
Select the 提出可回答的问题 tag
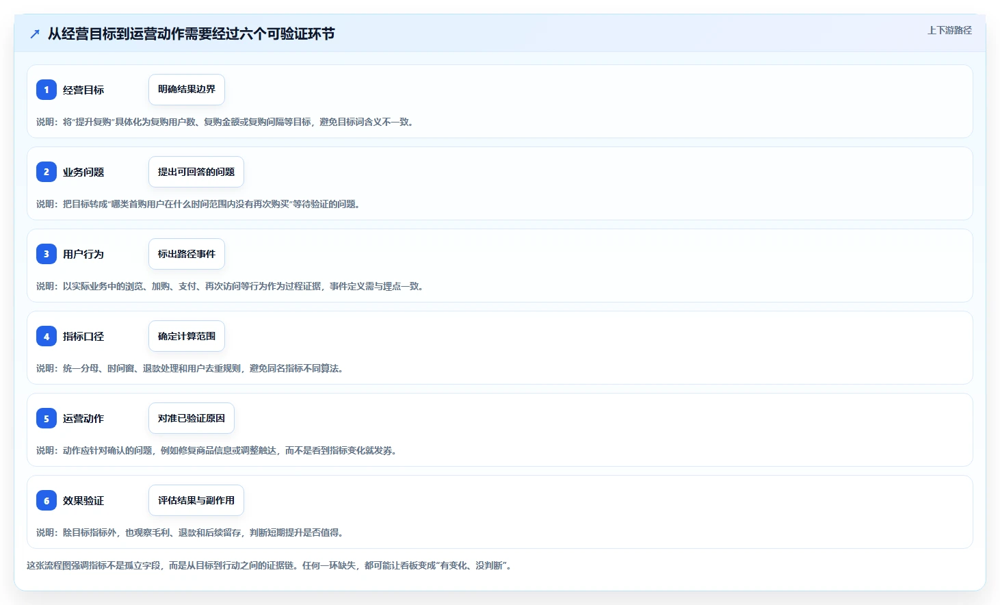[196, 172]
